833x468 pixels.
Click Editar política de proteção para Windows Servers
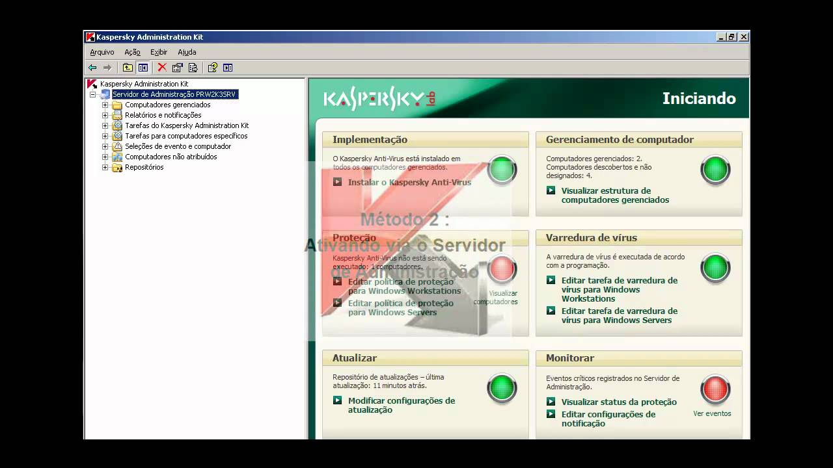tap(400, 308)
